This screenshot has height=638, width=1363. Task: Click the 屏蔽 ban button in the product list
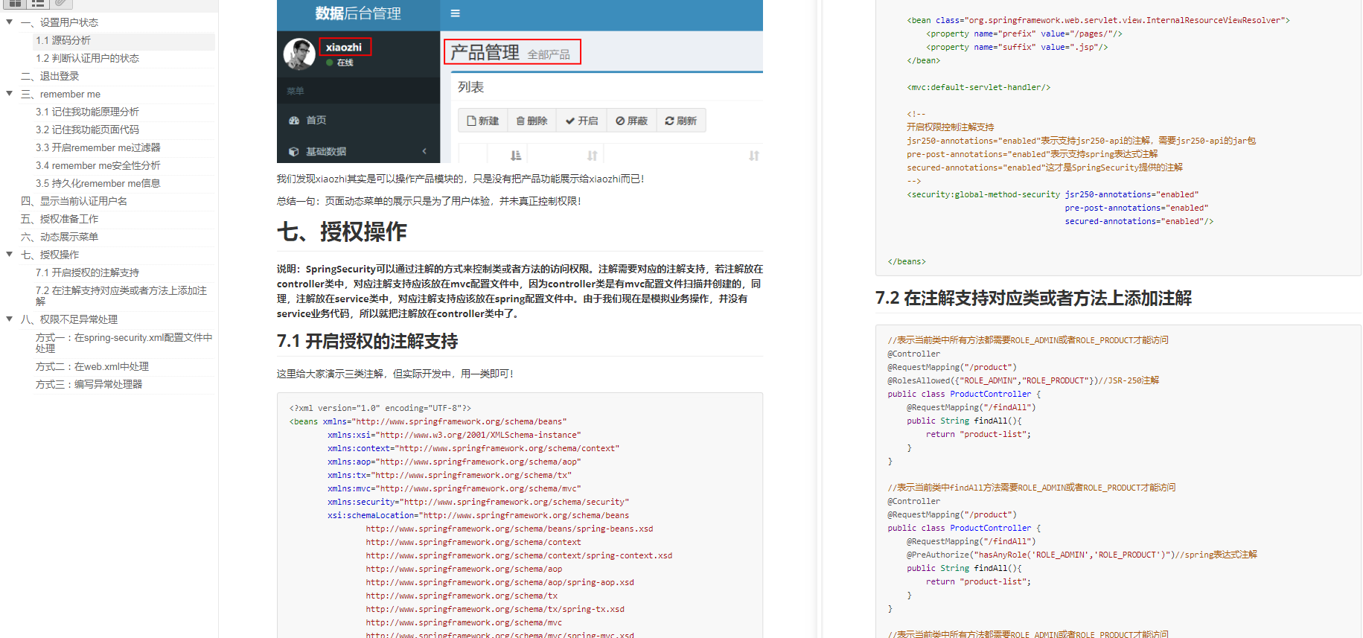coord(631,121)
